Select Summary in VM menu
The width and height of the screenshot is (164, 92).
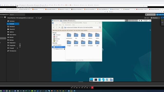coord(13,21)
